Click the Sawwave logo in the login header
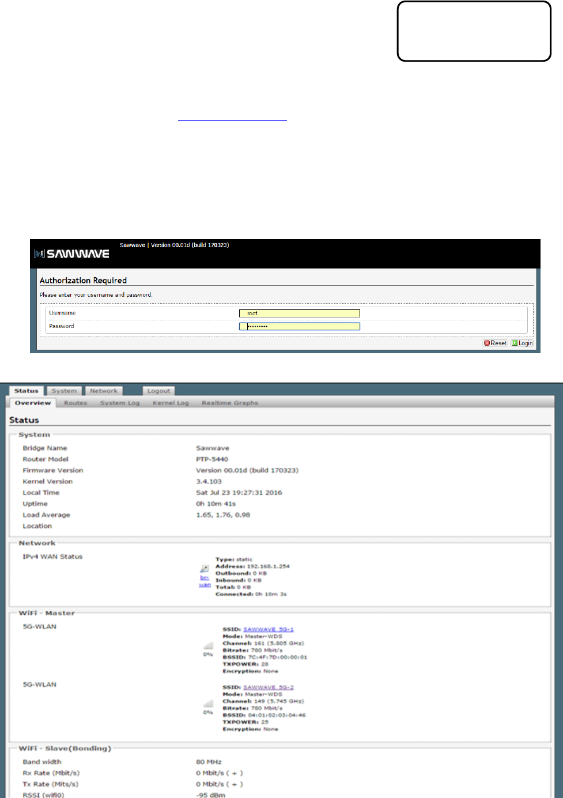563x798 pixels. (72, 254)
